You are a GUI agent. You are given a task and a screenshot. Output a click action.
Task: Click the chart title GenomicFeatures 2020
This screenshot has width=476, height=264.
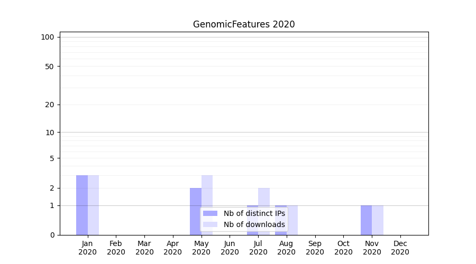[244, 24]
